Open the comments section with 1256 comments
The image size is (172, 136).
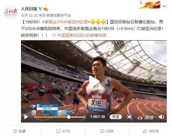click(107, 131)
